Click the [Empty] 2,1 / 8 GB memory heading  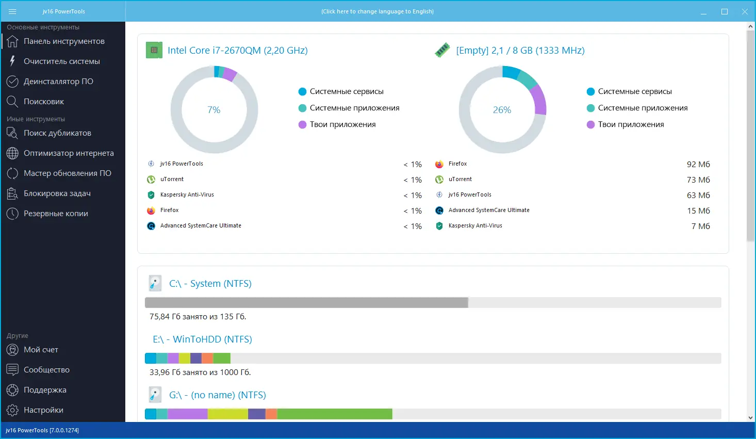(x=520, y=51)
